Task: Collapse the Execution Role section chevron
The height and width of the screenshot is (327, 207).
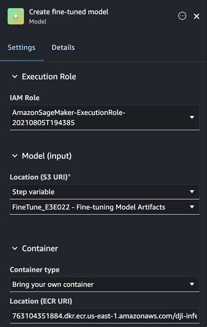Action: pos(15,77)
